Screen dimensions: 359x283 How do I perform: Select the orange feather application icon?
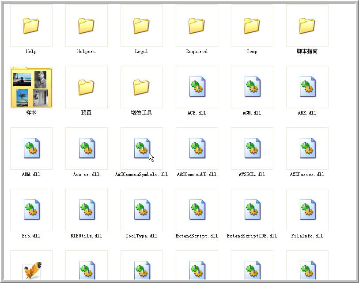point(32,271)
